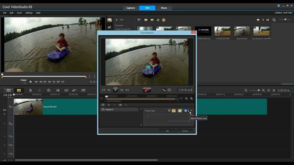Select the Media library panel icon
Image resolution: width=294 pixels, height=165 pixels.
tap(110, 20)
